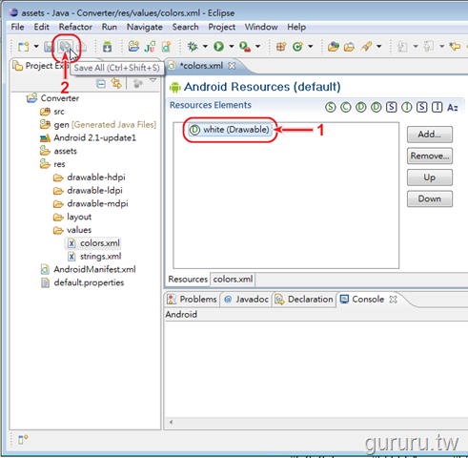Switch to the colors.xml bottom editor tab
The height and width of the screenshot is (458, 468).
(233, 280)
